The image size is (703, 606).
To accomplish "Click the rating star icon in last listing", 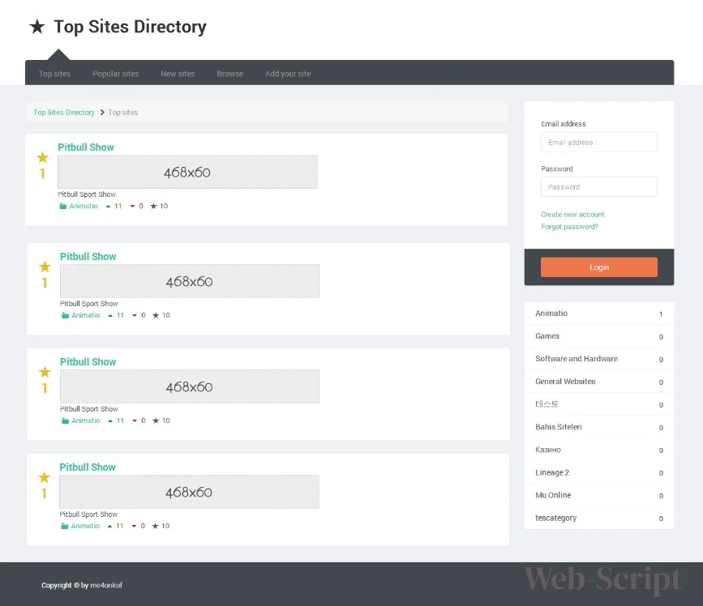I will pyautogui.click(x=156, y=527).
